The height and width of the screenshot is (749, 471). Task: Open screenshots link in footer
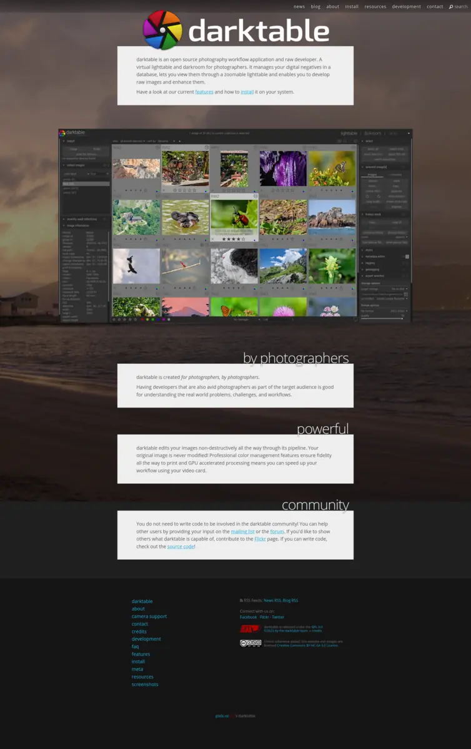(x=145, y=684)
